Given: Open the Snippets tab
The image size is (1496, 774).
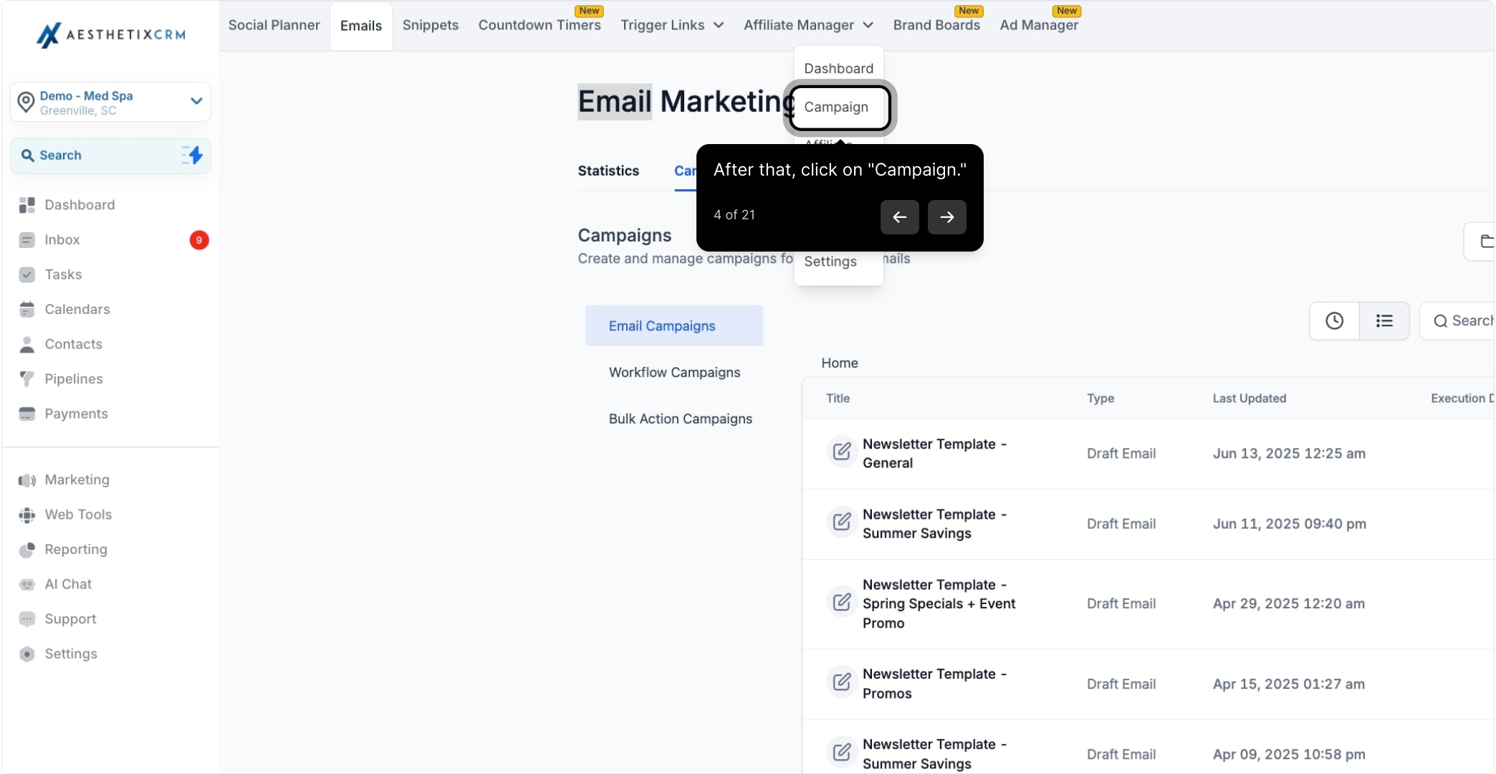Looking at the screenshot, I should point(431,25).
